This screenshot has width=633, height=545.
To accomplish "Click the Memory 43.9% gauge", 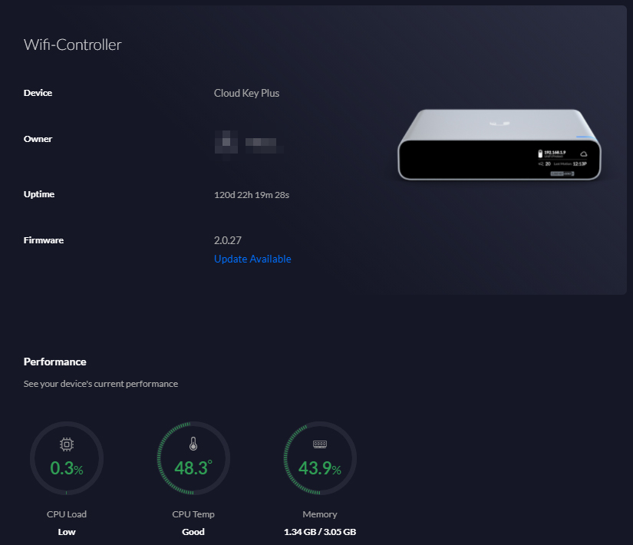I will 320,458.
